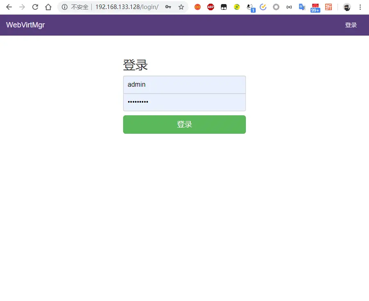Click the address bar URL 192.168.133.128/login/
Image resolution: width=369 pixels, height=301 pixels.
tap(127, 7)
